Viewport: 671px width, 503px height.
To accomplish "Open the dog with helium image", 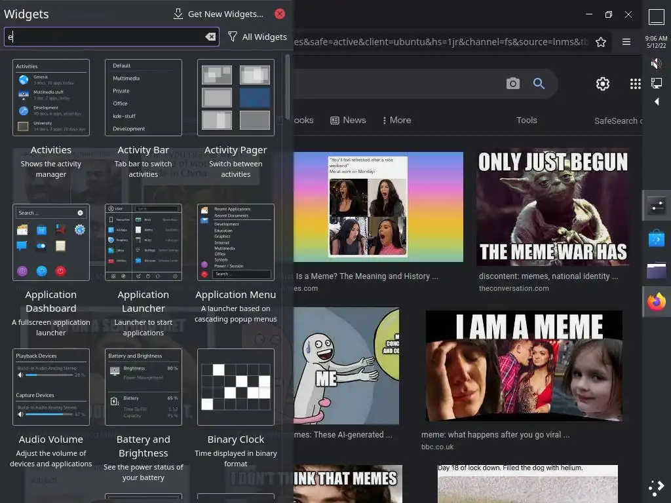I will coord(527,484).
